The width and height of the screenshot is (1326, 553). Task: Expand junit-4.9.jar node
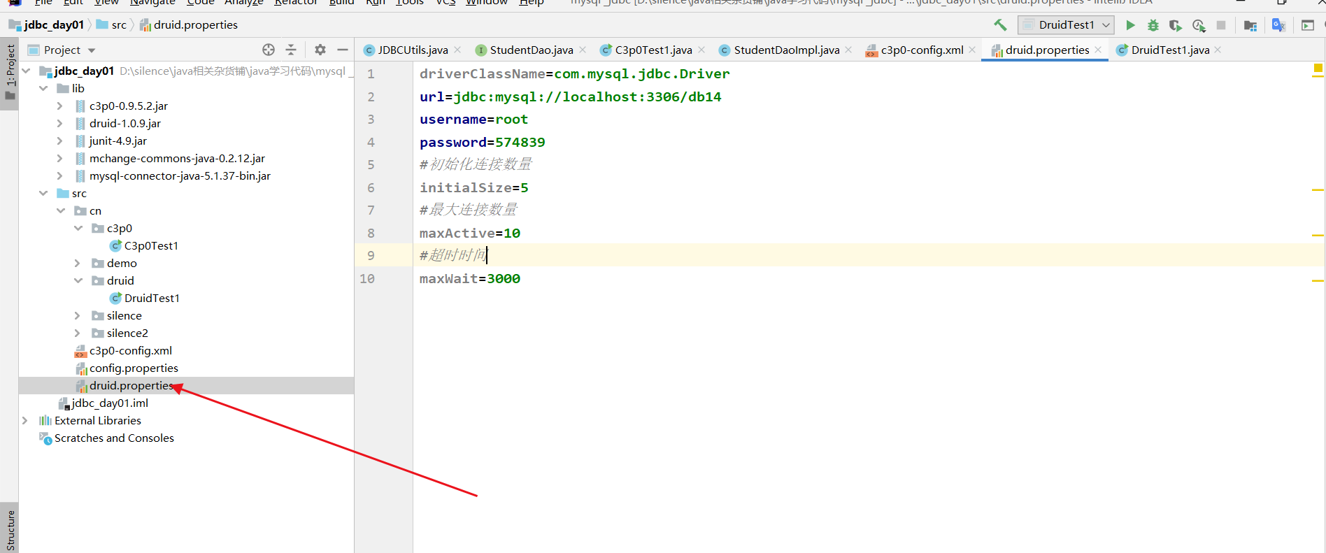[59, 141]
